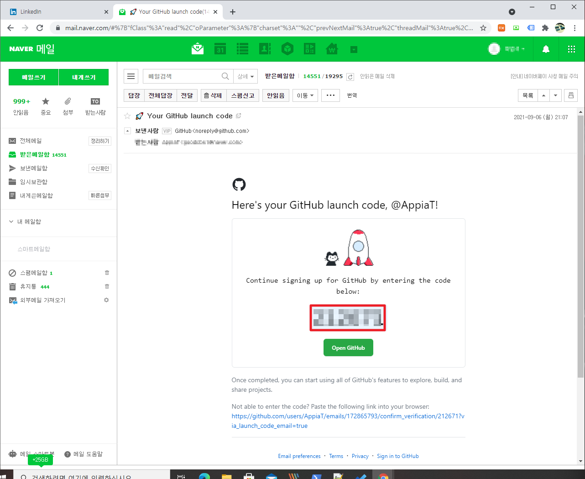Click the search magnifier icon
The image size is (585, 479).
[x=225, y=76]
